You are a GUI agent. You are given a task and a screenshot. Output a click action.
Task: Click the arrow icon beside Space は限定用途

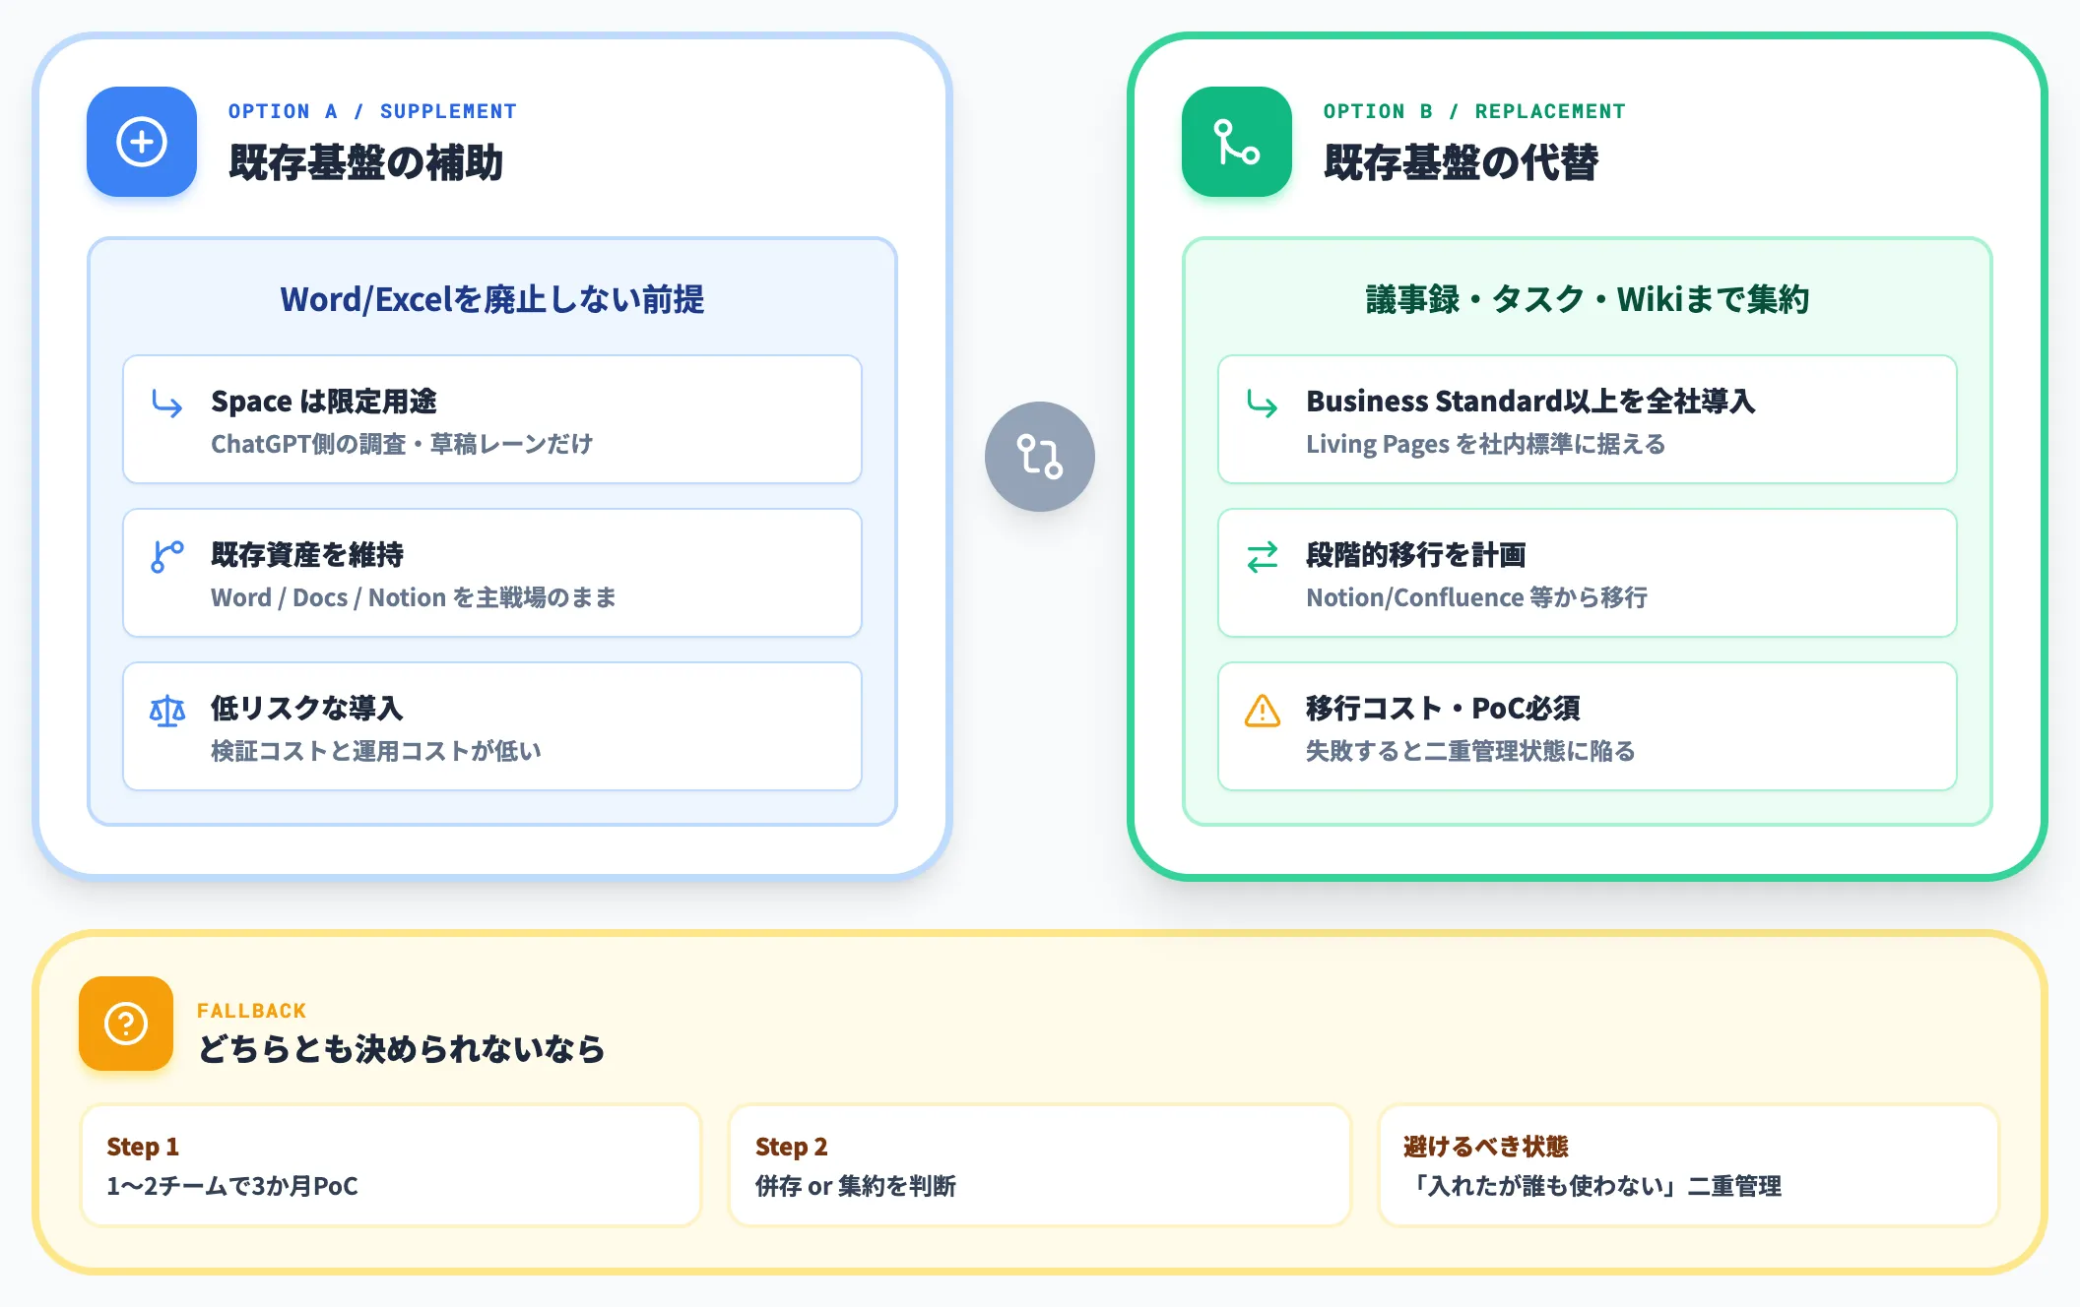(167, 404)
